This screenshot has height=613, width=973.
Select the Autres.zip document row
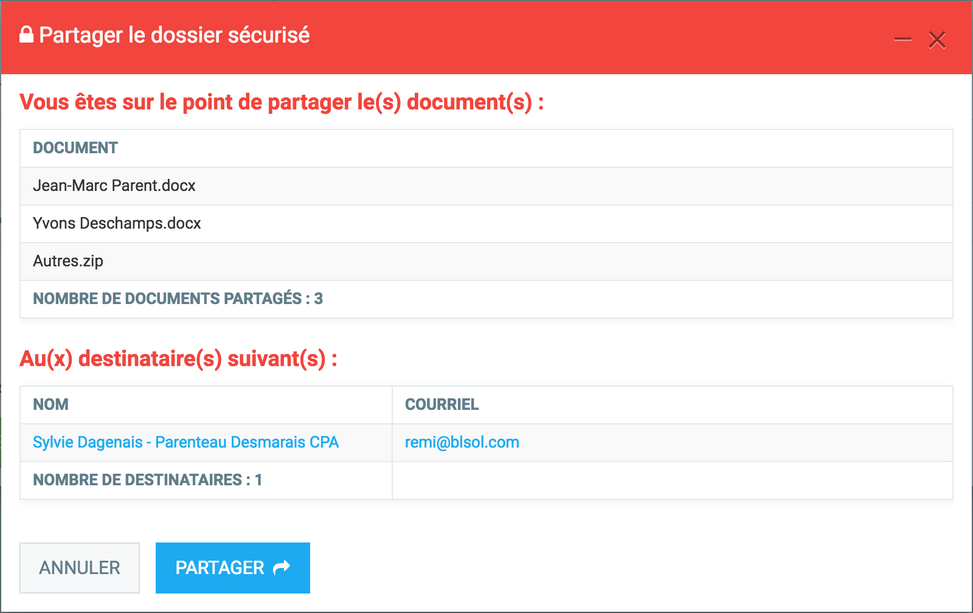[x=68, y=261]
